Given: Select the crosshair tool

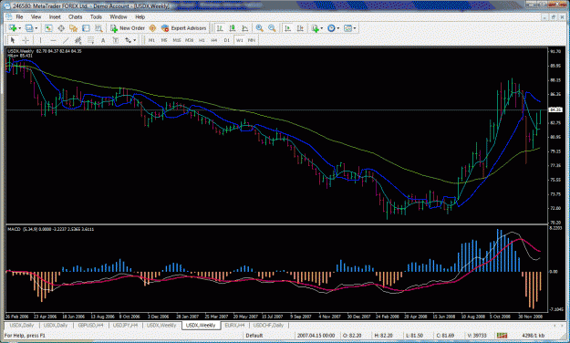Looking at the screenshot, I should pyautogui.click(x=26, y=40).
